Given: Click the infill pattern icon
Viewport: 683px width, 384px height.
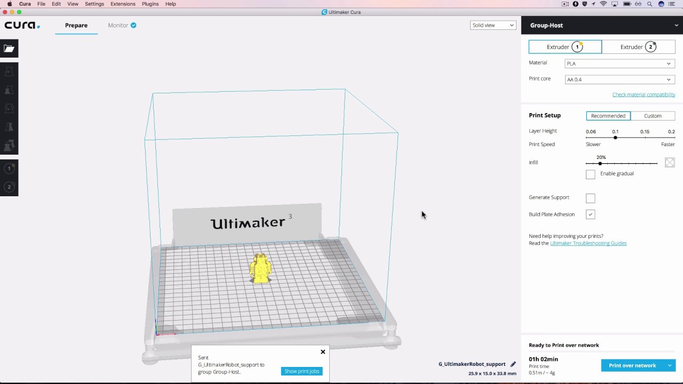Looking at the screenshot, I should [x=670, y=163].
